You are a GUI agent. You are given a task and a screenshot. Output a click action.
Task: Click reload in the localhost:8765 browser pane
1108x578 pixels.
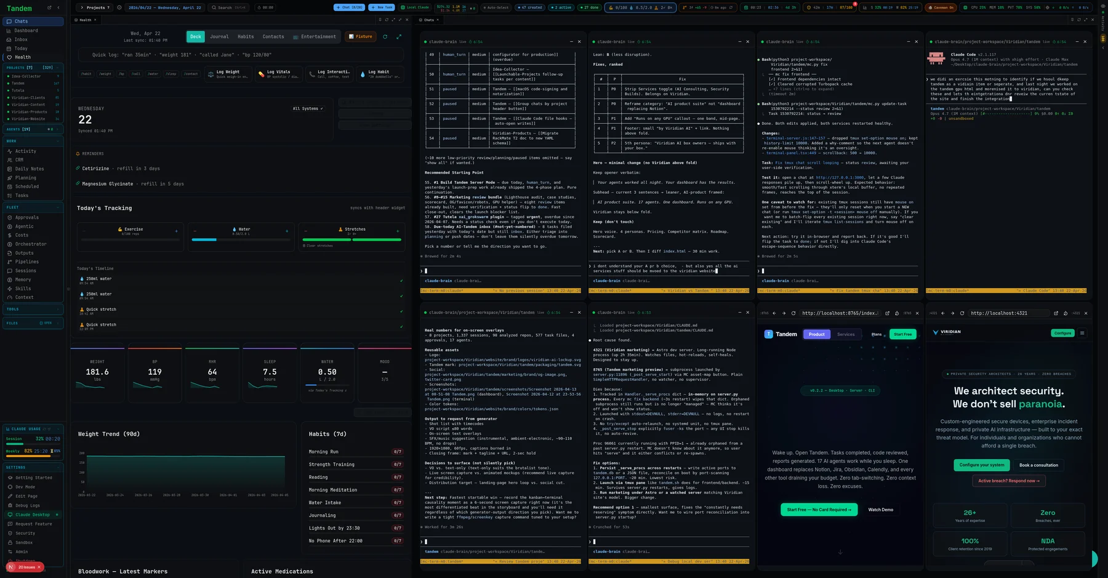(793, 313)
